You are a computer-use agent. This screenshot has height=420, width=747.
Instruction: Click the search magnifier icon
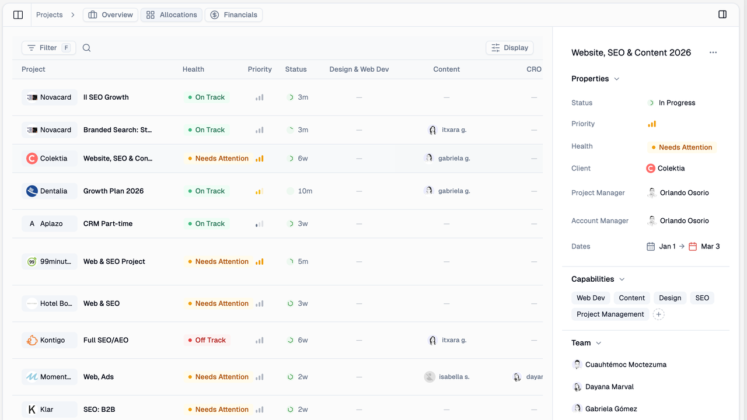coord(86,48)
